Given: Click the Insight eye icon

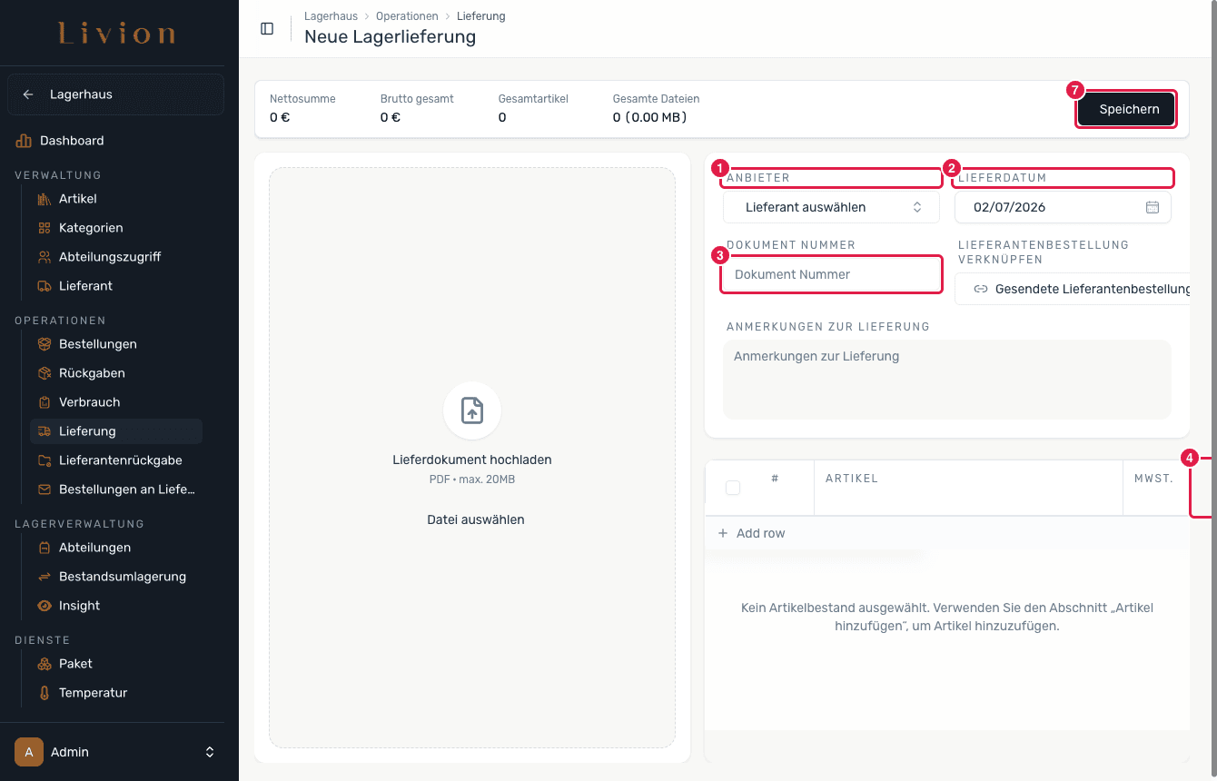Looking at the screenshot, I should click(44, 606).
